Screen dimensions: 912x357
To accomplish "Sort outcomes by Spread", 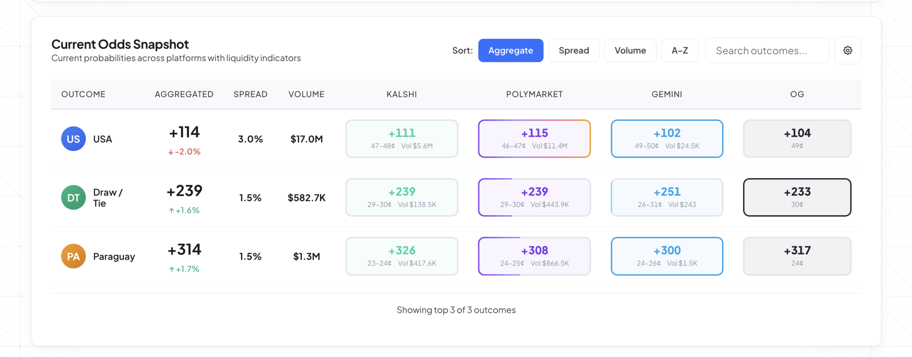I will pos(574,51).
